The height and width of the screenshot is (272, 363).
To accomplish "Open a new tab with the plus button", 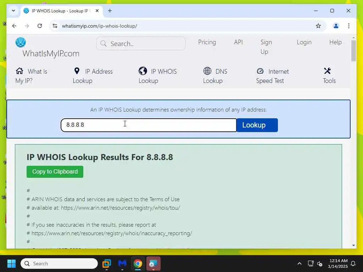I will (x=110, y=11).
